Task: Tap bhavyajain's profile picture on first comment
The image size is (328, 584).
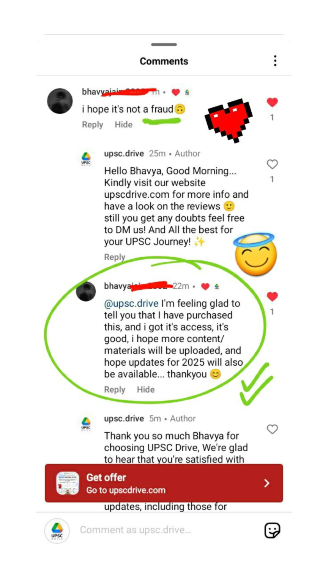Action: [60, 101]
